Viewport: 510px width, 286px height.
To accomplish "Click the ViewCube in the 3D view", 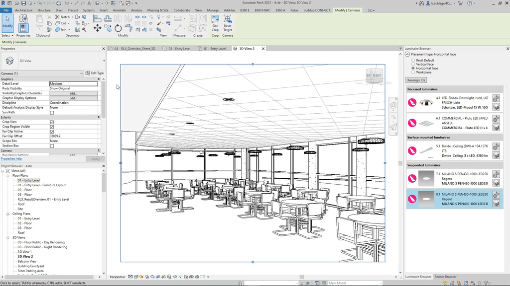I will 375,75.
